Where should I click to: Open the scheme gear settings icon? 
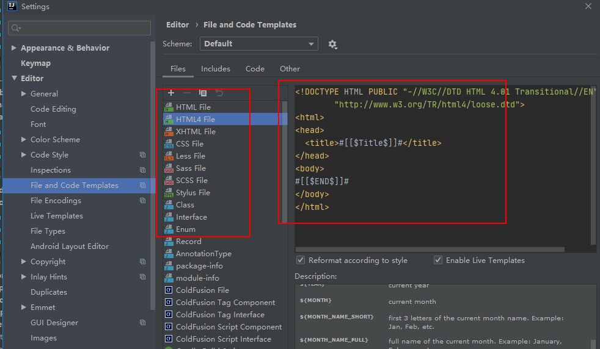332,44
